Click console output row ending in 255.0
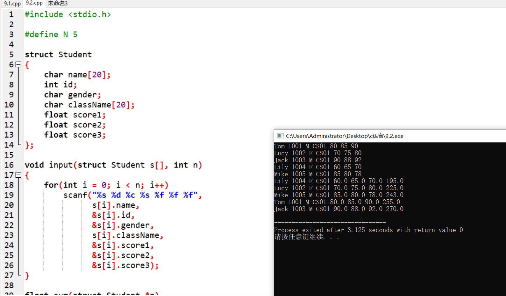The image size is (506, 296). (x=337, y=202)
